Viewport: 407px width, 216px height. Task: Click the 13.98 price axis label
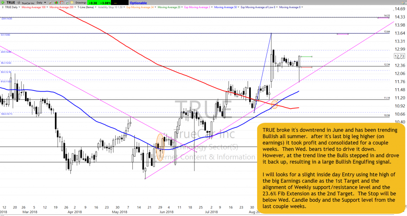click(x=400, y=25)
